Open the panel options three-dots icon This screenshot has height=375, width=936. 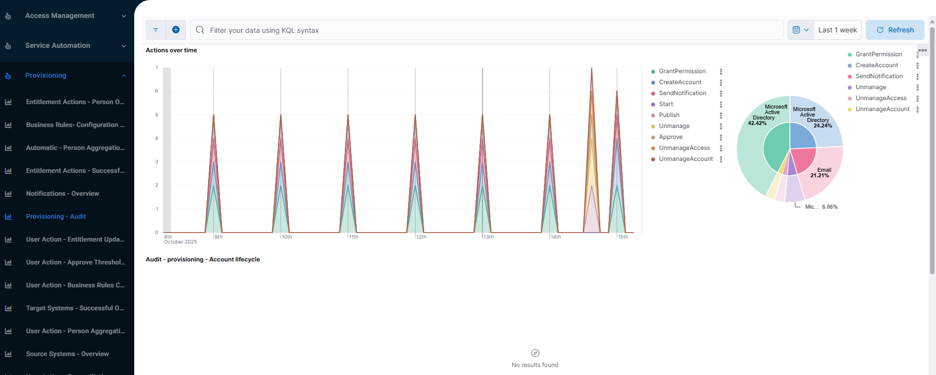(x=923, y=50)
